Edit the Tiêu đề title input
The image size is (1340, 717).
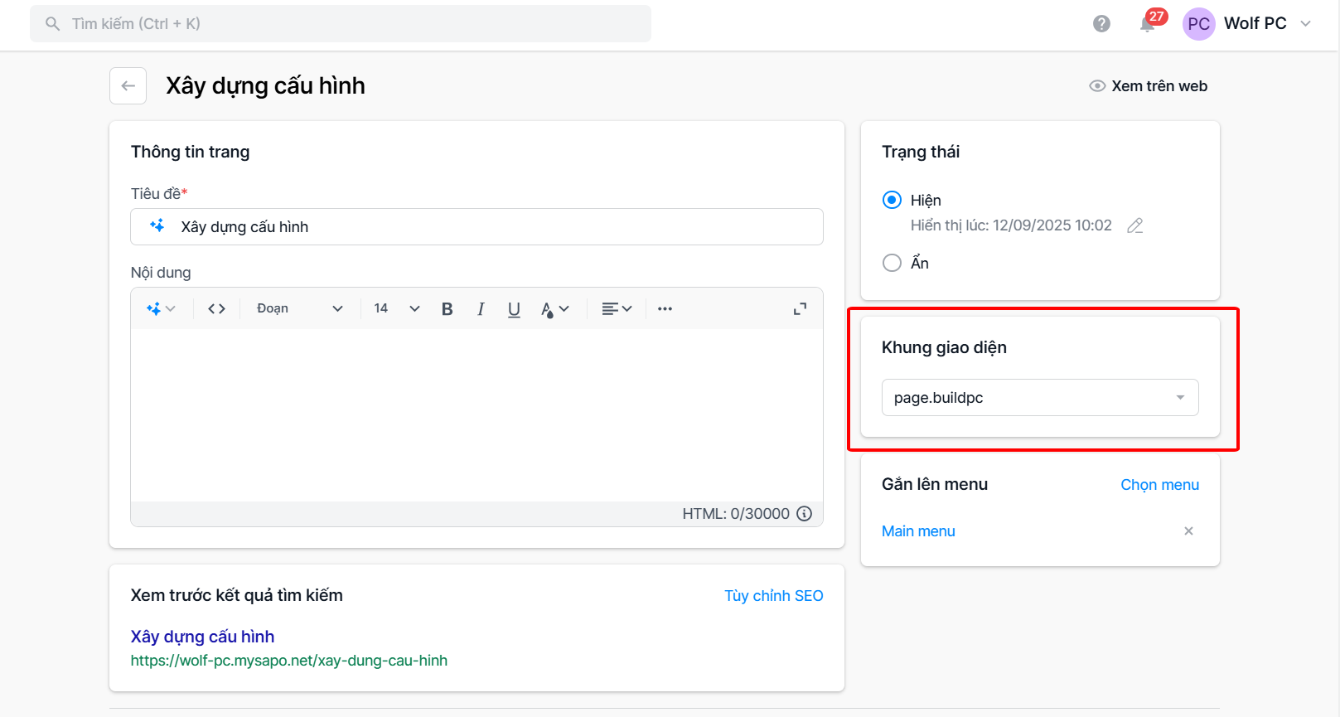coord(476,226)
